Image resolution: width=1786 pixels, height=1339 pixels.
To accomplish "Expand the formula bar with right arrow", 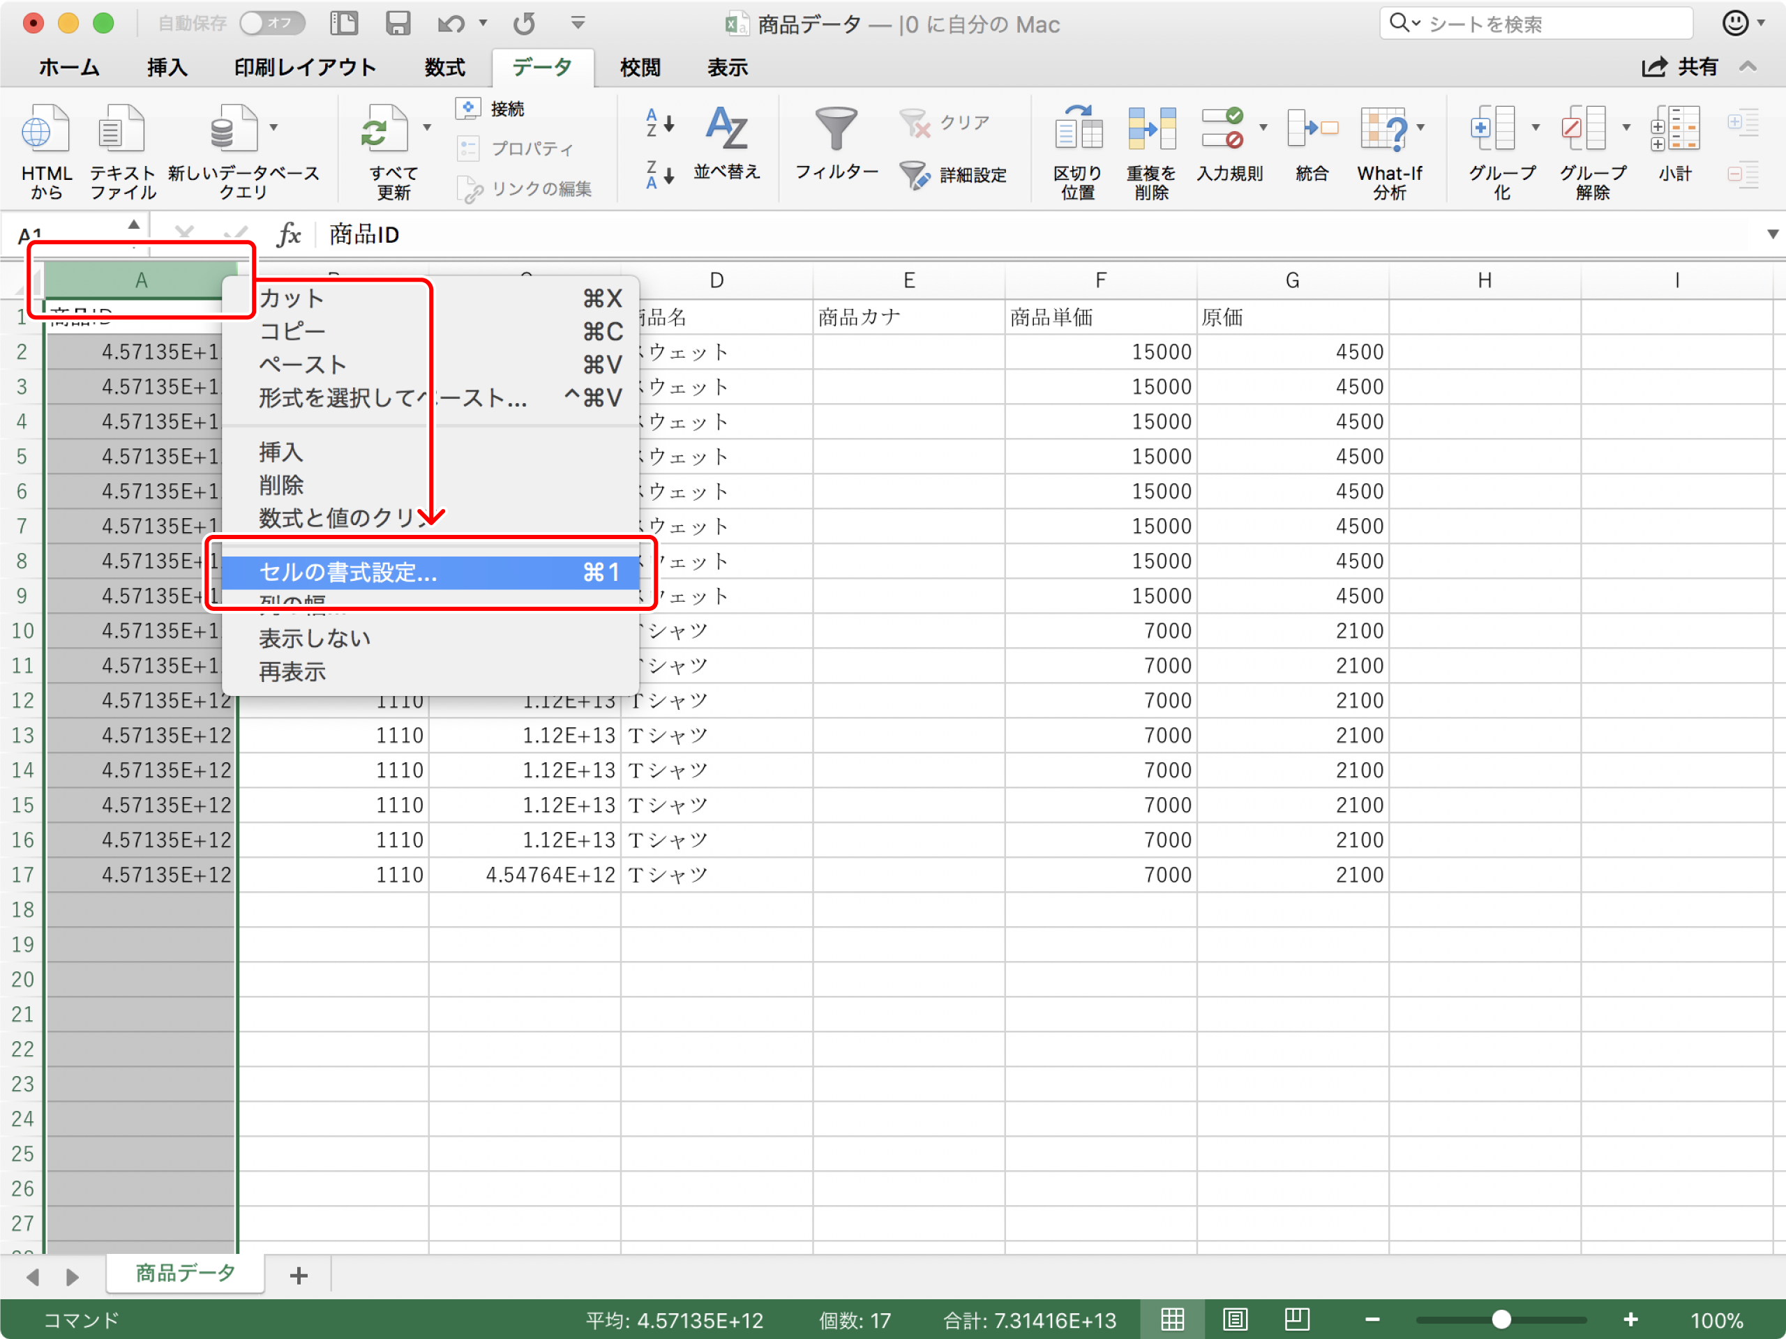I will (x=1772, y=235).
